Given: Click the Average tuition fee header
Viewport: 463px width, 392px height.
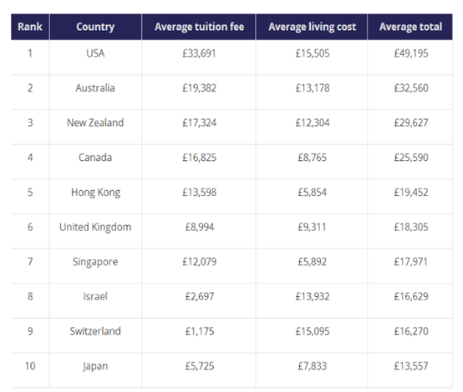Looking at the screenshot, I should (199, 27).
